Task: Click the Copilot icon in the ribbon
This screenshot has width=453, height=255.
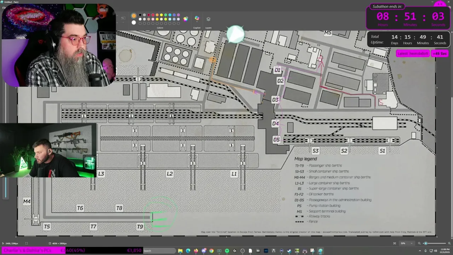Action: [197, 18]
